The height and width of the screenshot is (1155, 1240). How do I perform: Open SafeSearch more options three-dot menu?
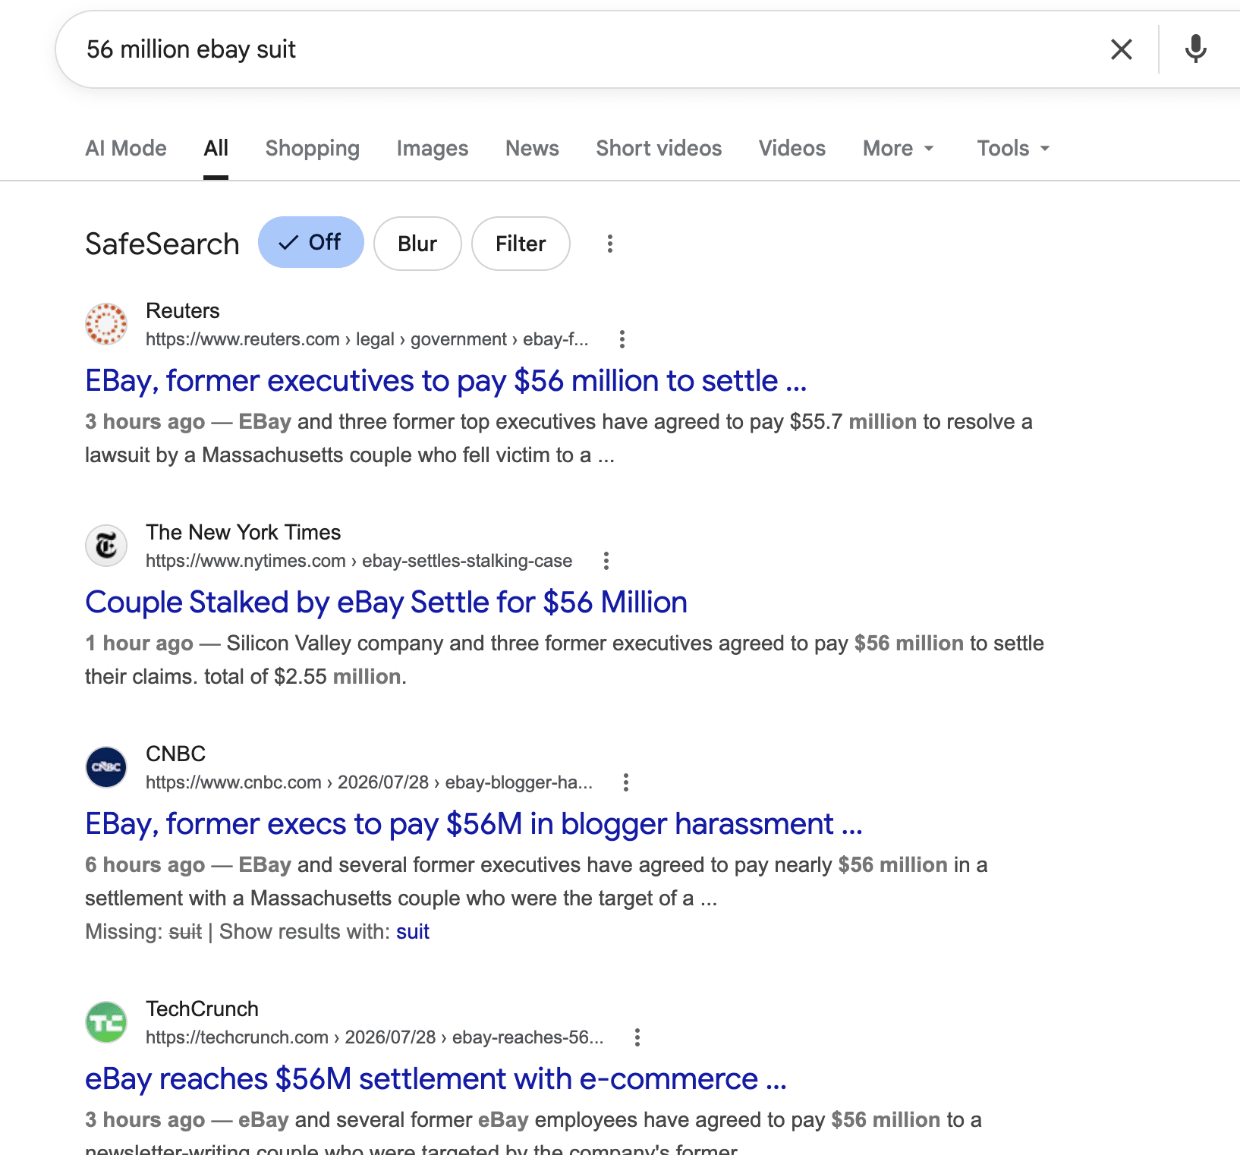[x=609, y=244]
